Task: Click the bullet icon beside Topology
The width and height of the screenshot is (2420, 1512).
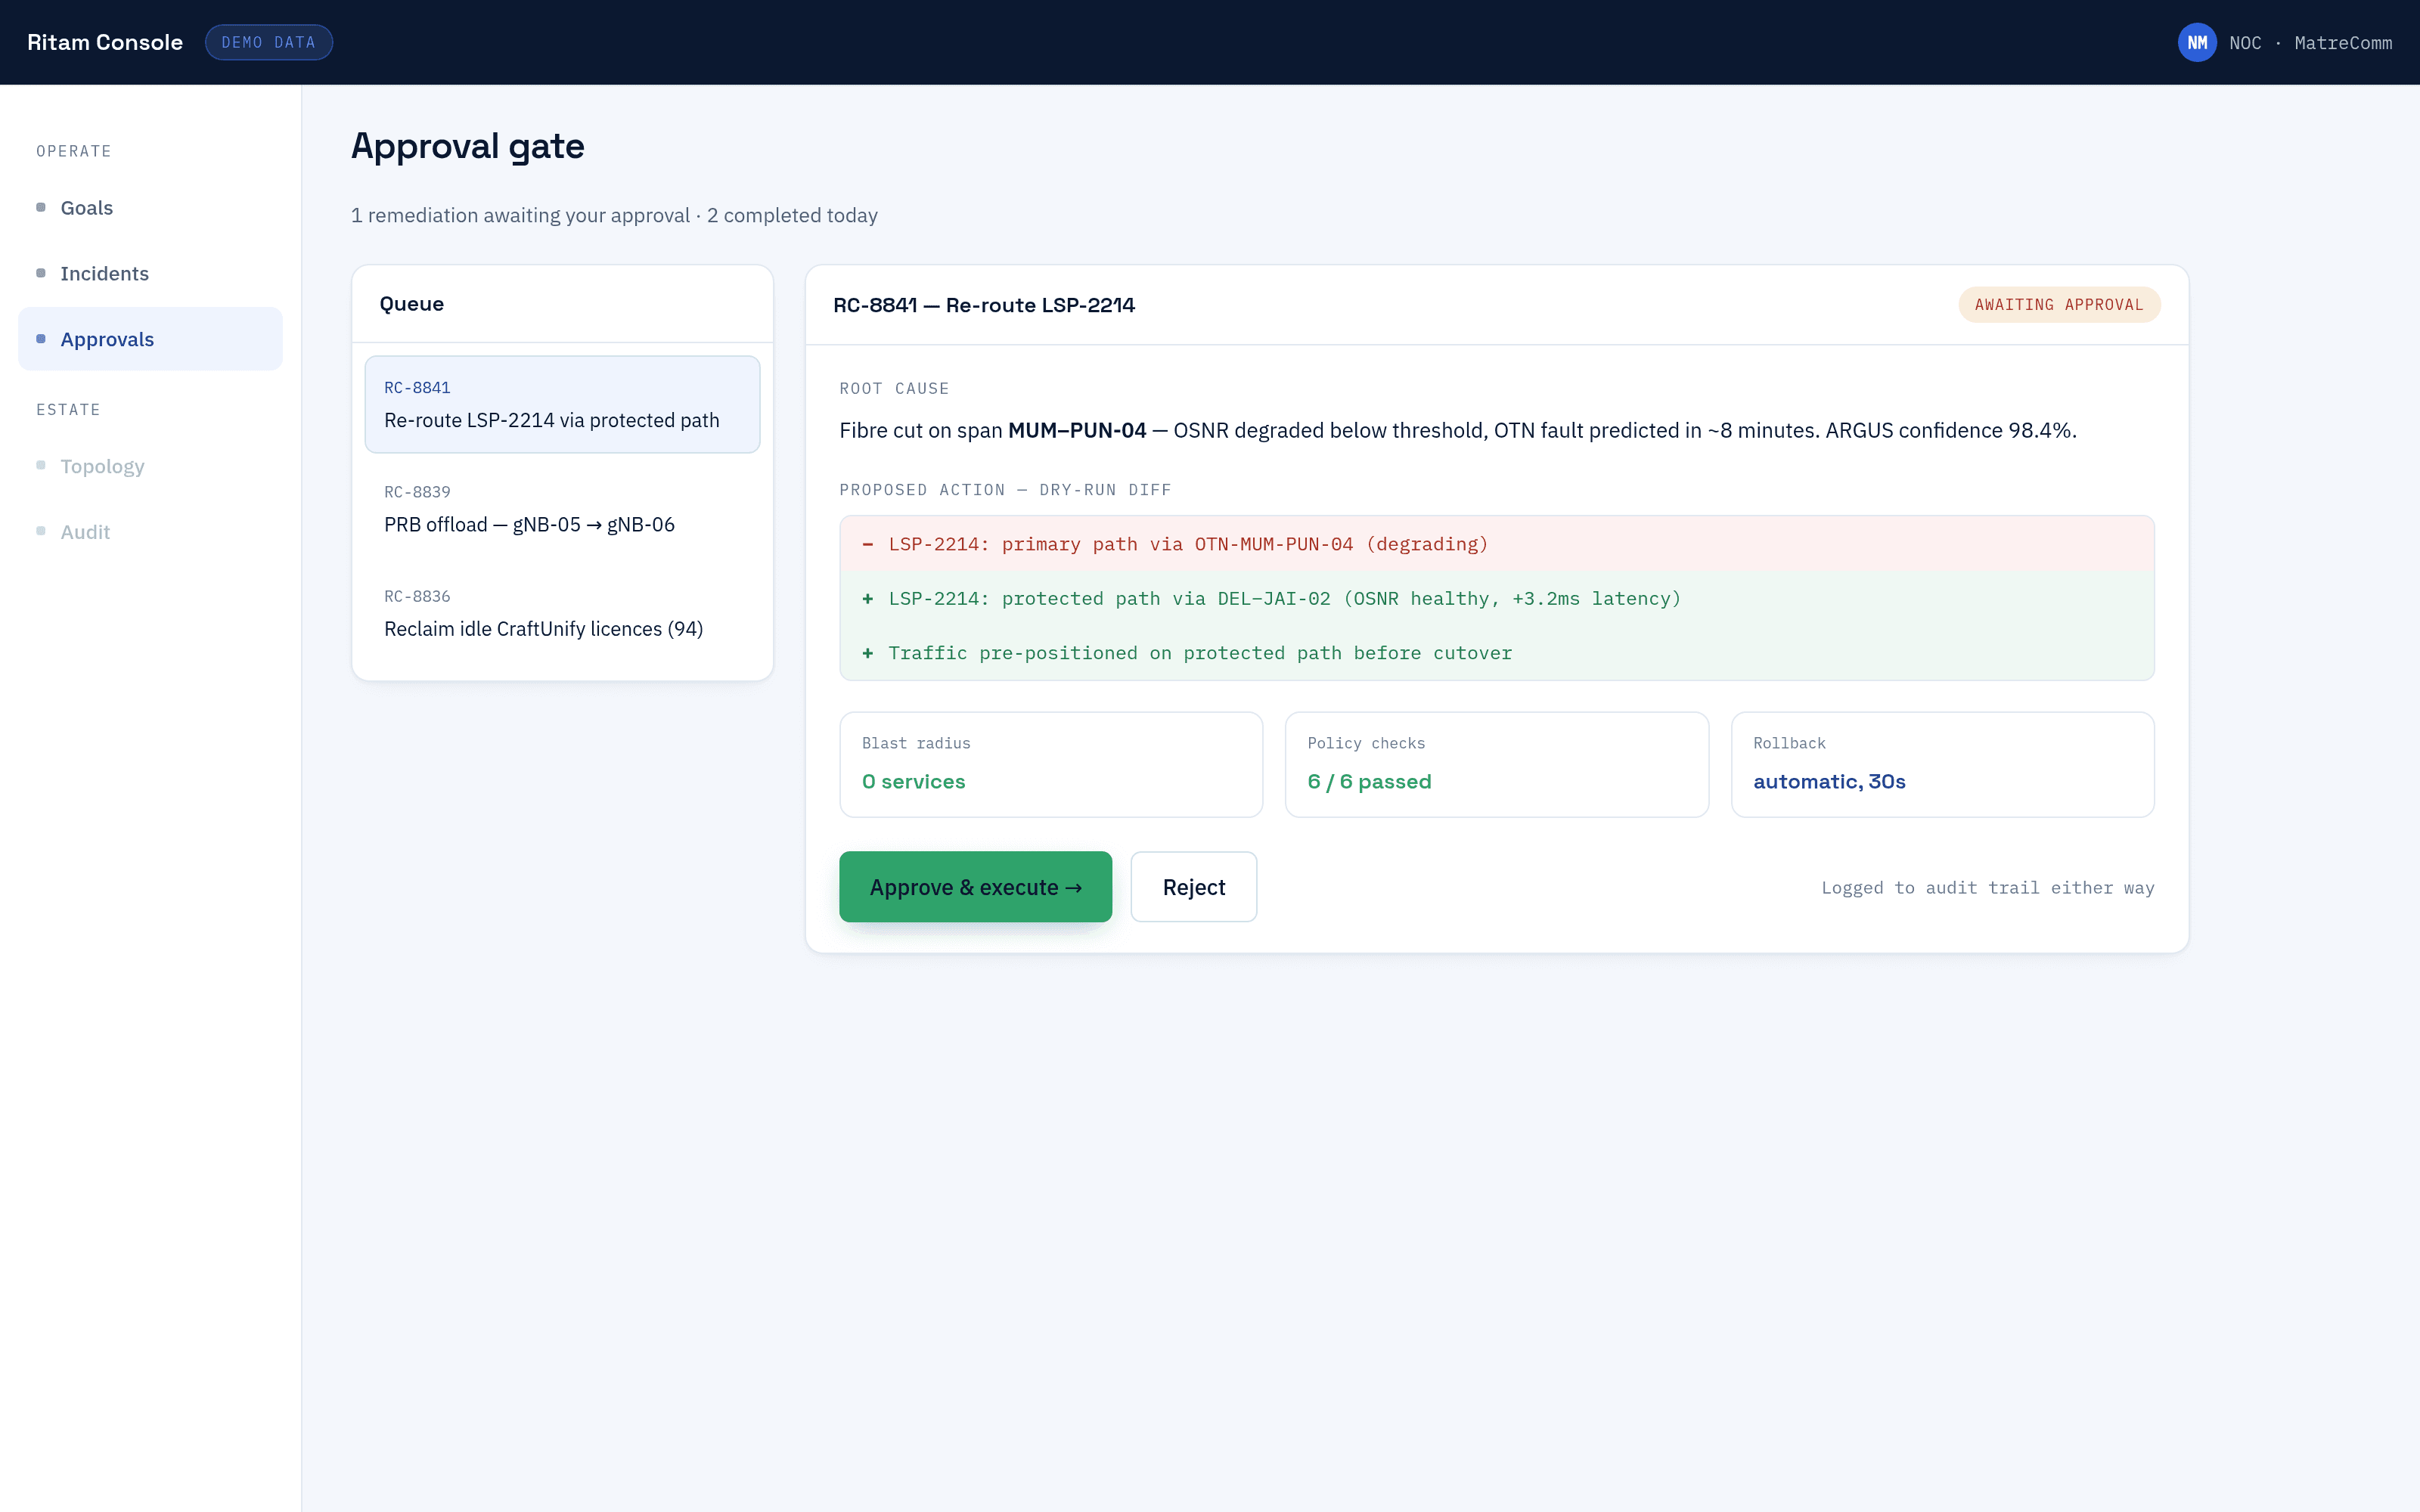Action: click(x=41, y=465)
